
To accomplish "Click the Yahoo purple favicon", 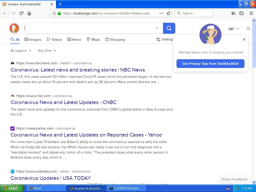I will [x=12, y=128].
